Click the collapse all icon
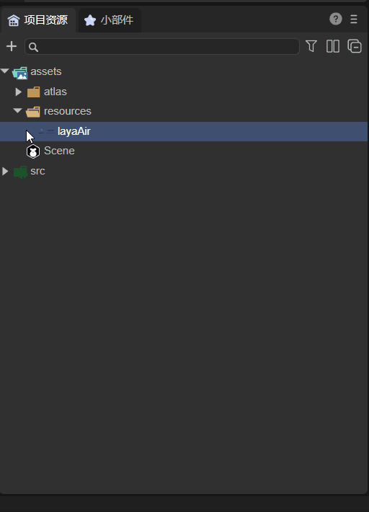 (x=355, y=46)
